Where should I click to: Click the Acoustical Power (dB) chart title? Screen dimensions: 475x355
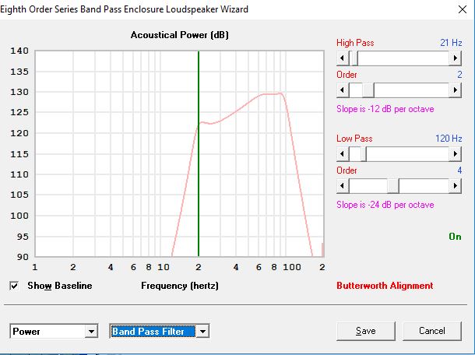180,35
